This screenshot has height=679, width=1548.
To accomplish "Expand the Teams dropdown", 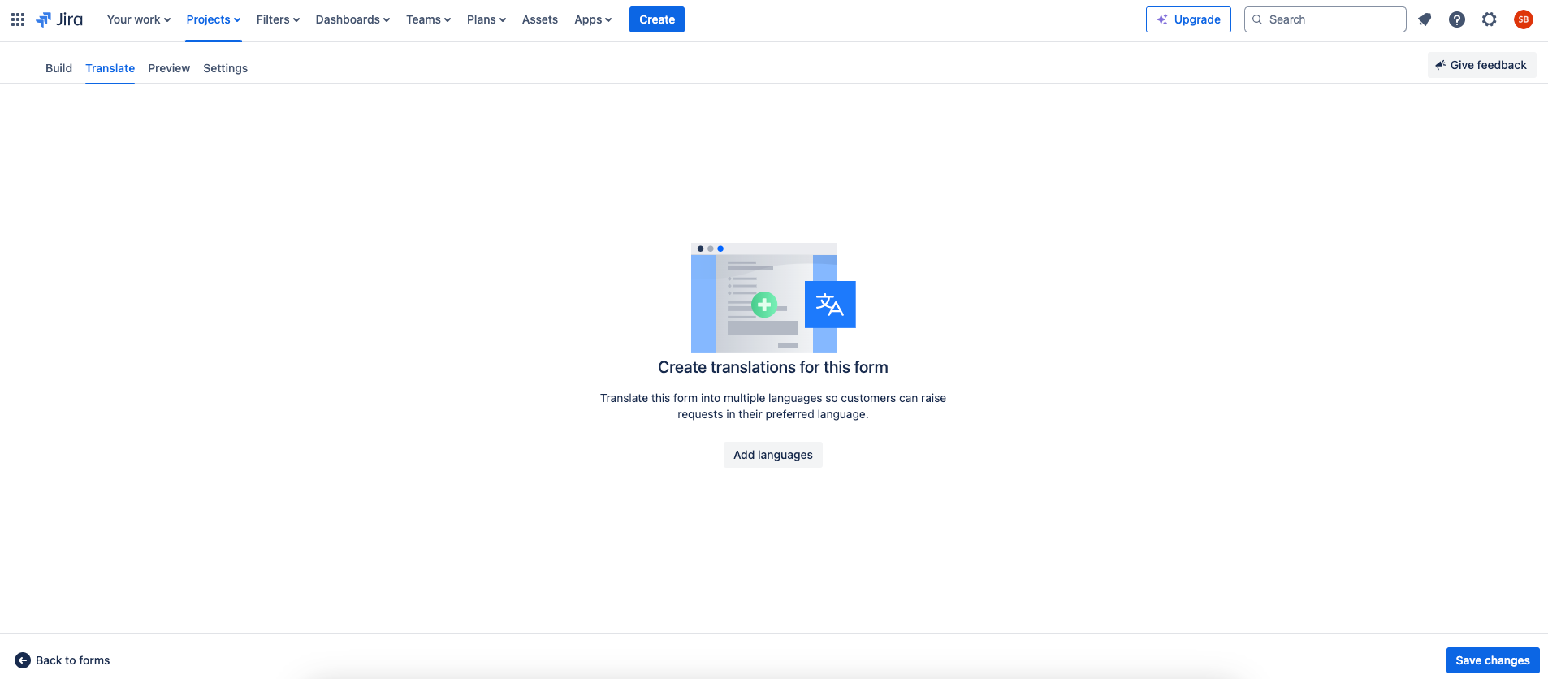I will pos(428,19).
